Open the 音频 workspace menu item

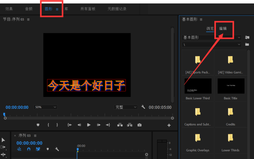(x=28, y=9)
